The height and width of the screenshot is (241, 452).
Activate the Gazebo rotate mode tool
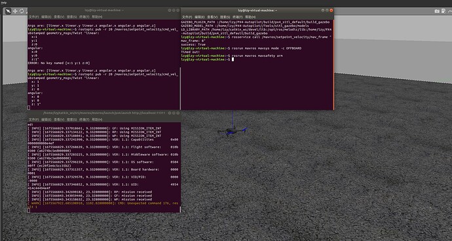click(22, 11)
